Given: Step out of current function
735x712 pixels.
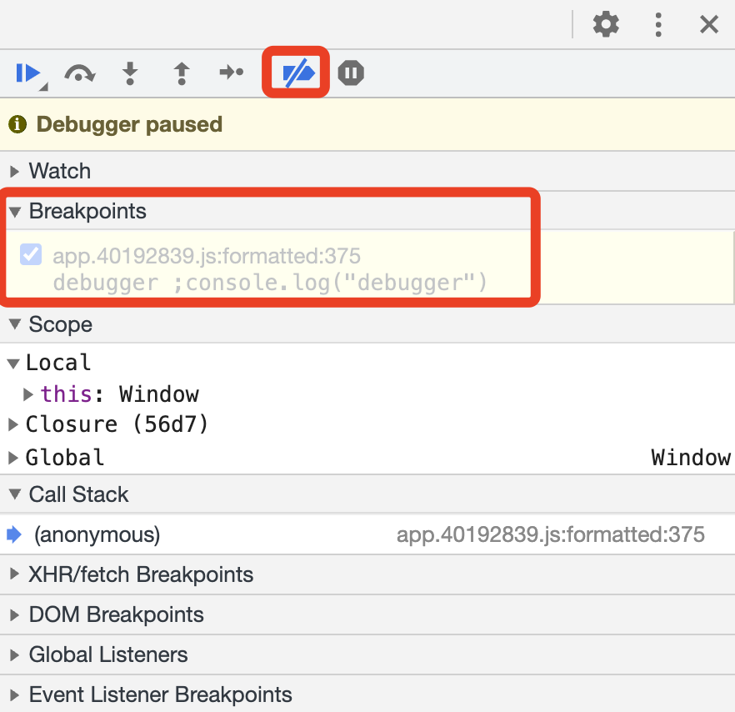Looking at the screenshot, I should click(x=181, y=73).
